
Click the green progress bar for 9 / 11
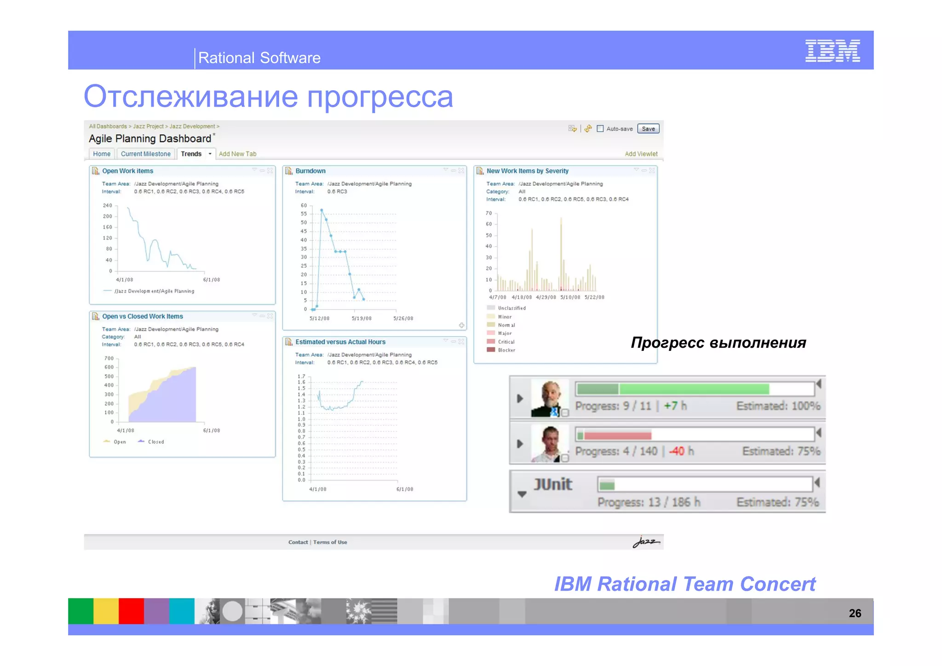[695, 389]
